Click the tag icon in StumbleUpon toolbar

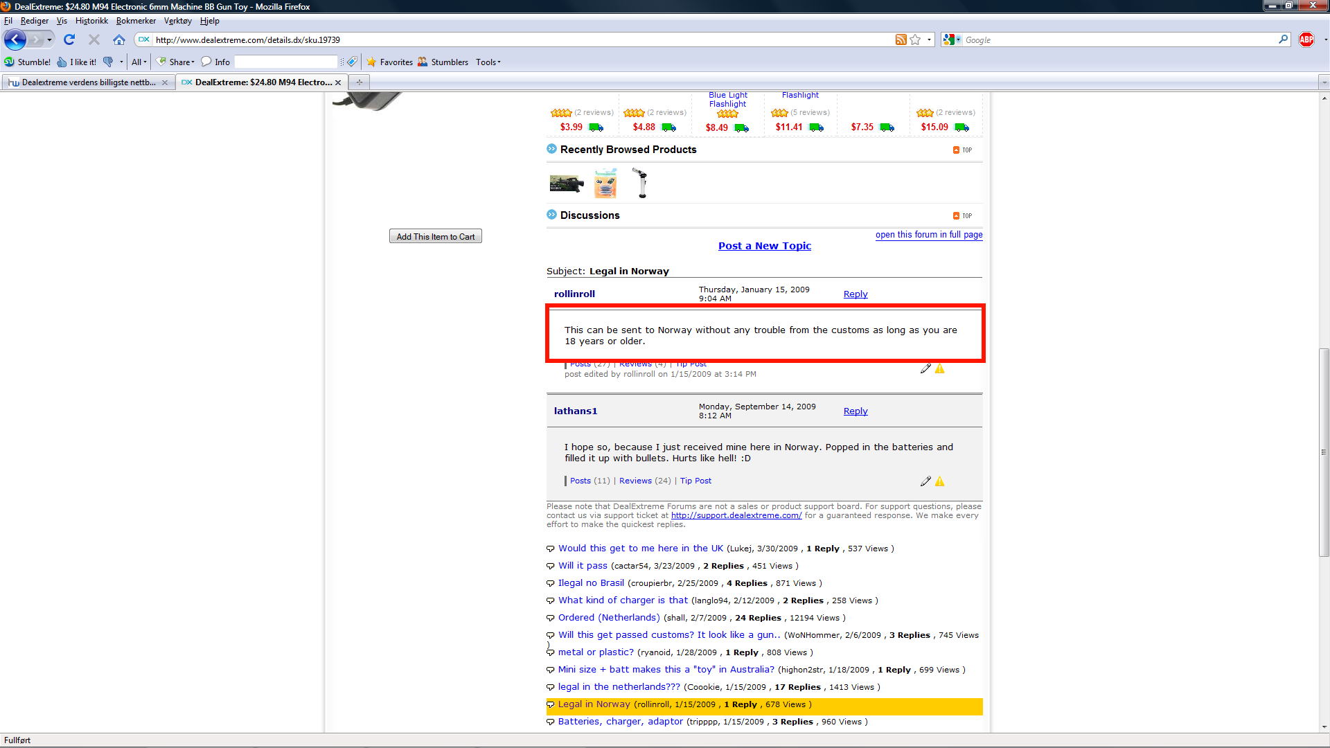[x=352, y=62]
